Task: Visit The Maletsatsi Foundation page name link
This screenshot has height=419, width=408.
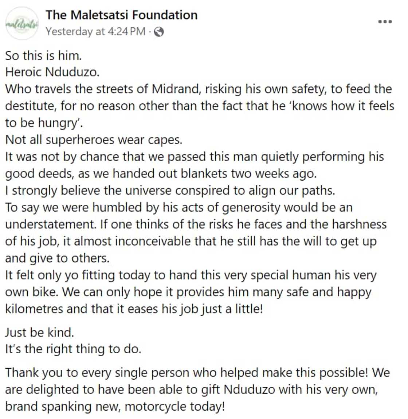Action: pos(122,15)
